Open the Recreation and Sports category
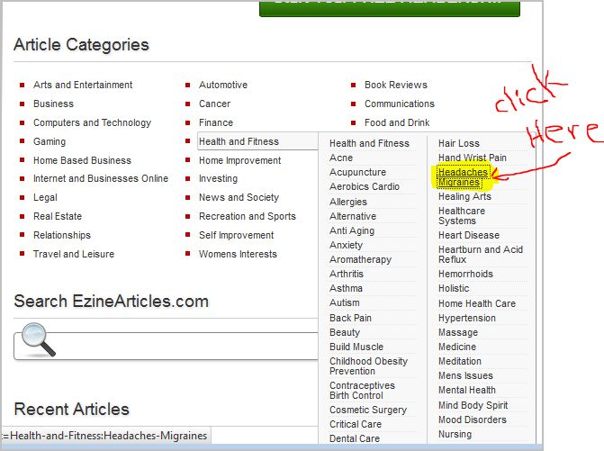604x451 pixels. [x=247, y=216]
